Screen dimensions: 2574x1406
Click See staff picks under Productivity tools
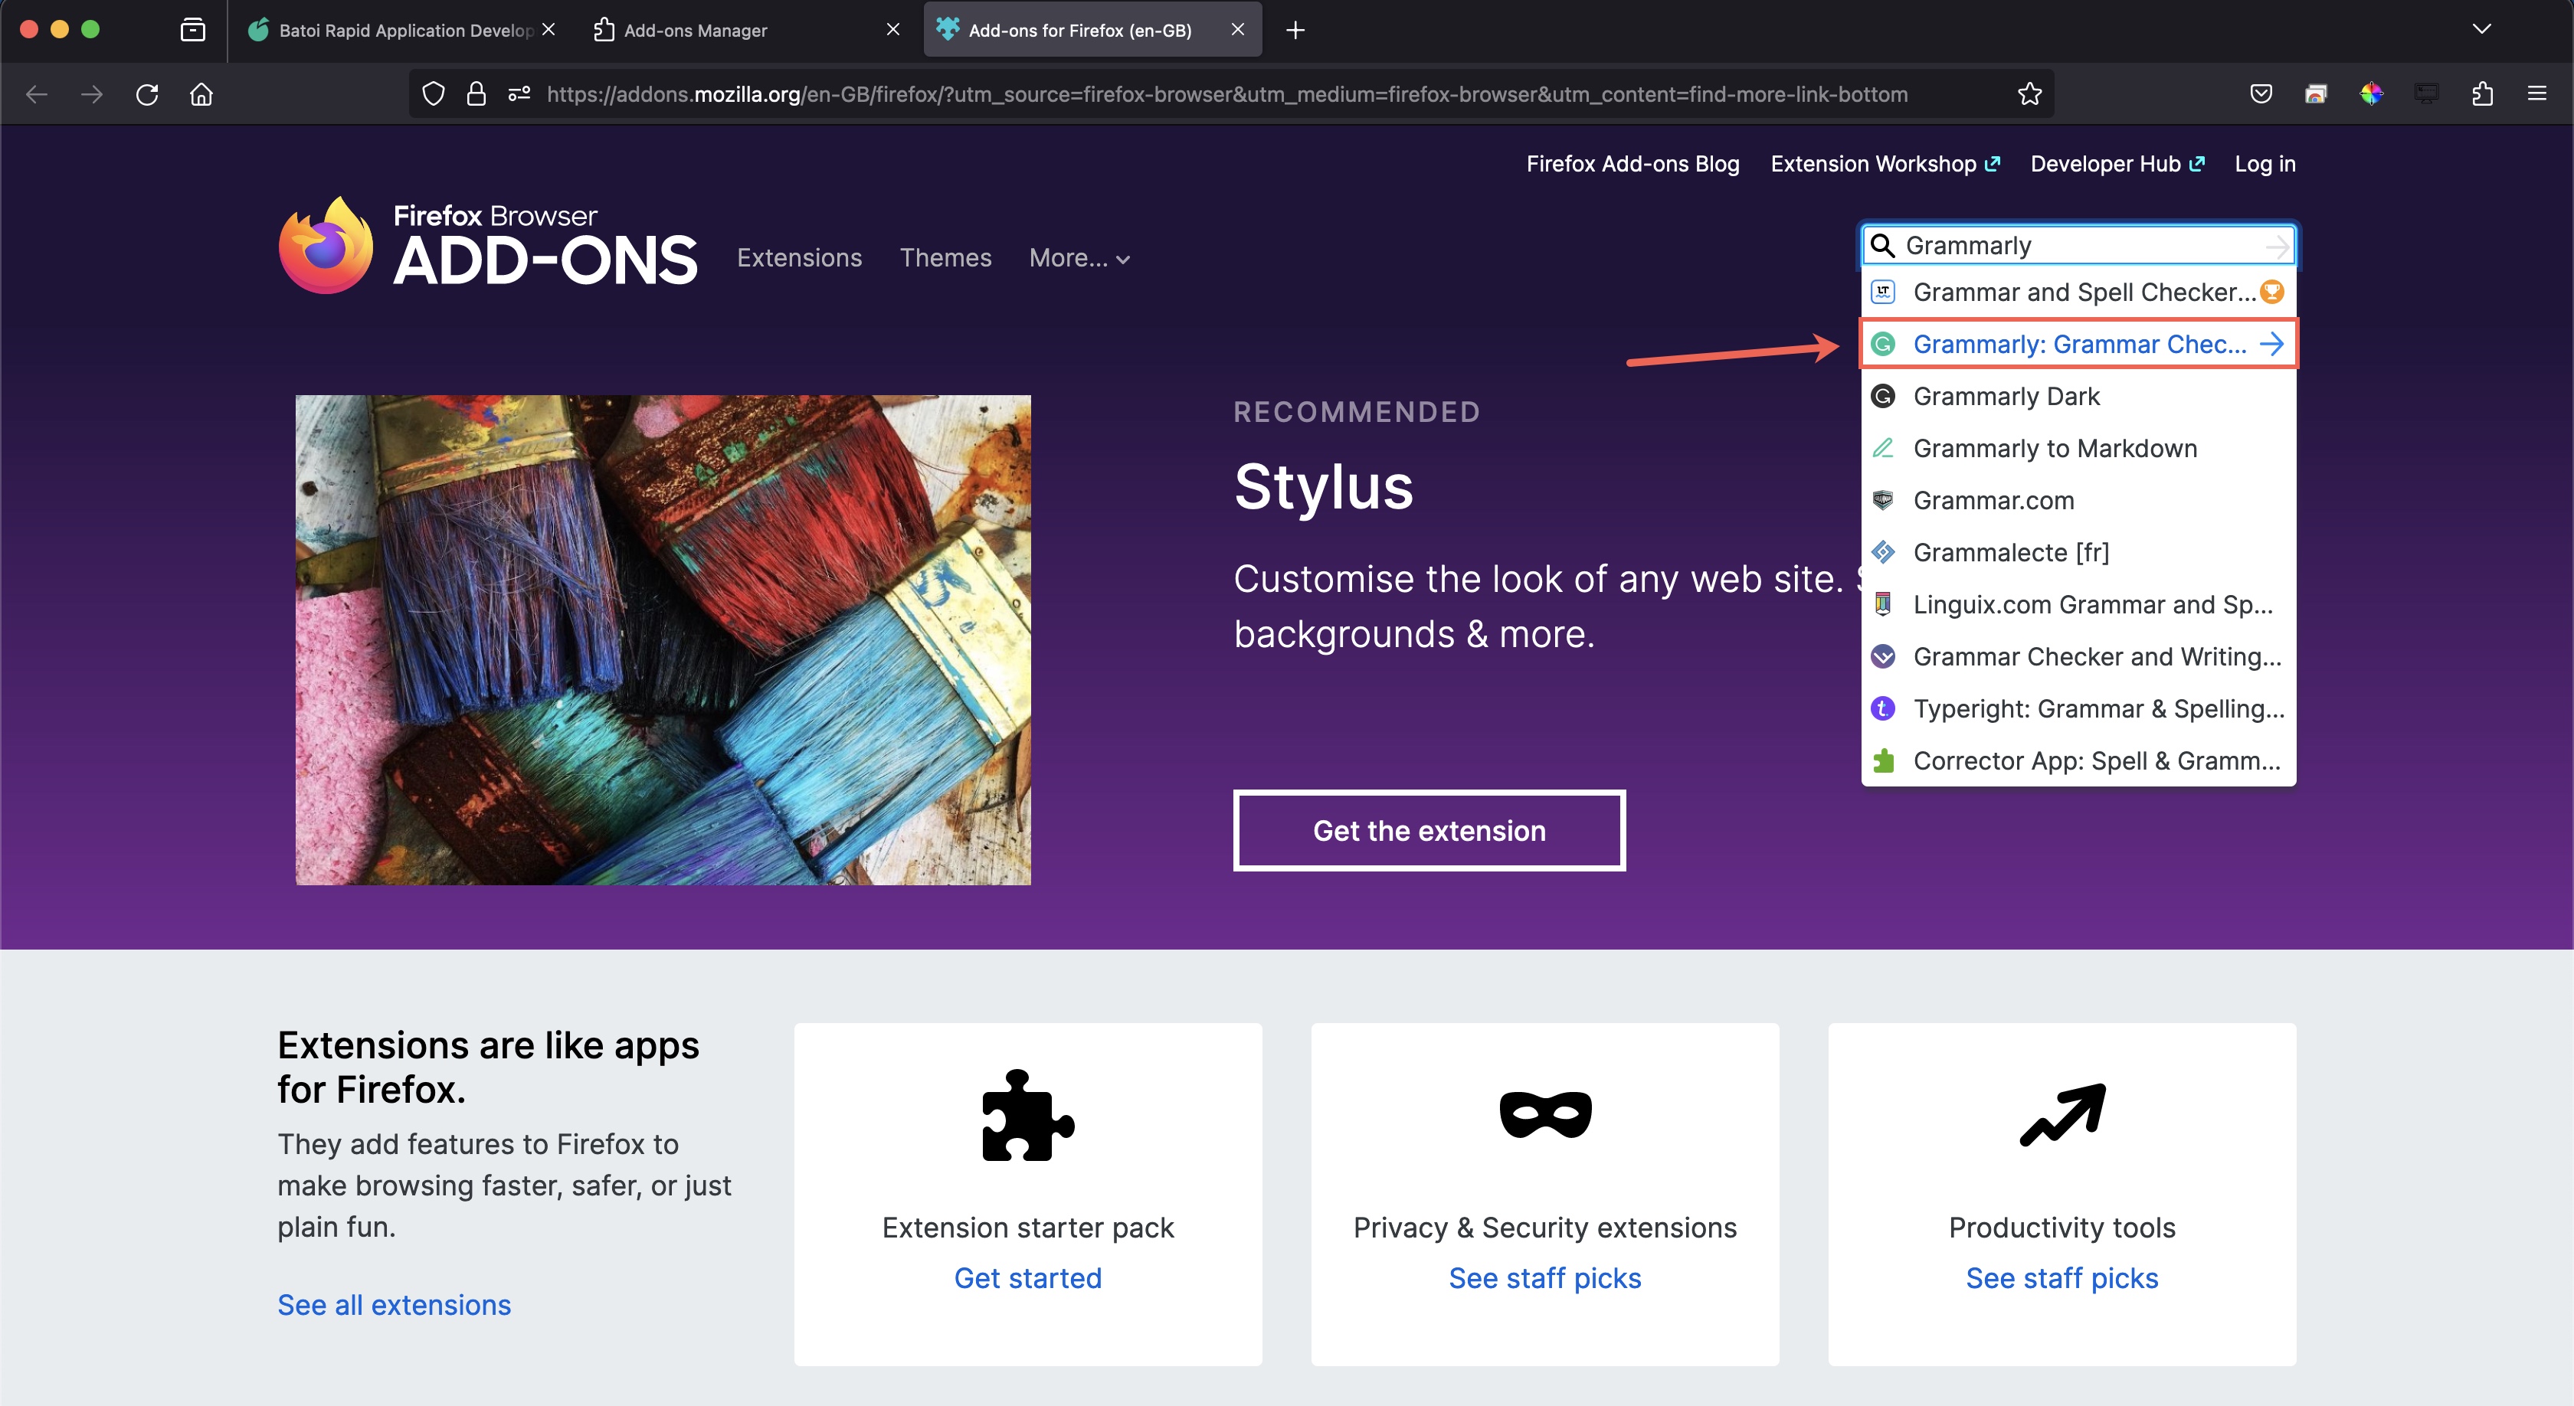tap(2062, 1278)
